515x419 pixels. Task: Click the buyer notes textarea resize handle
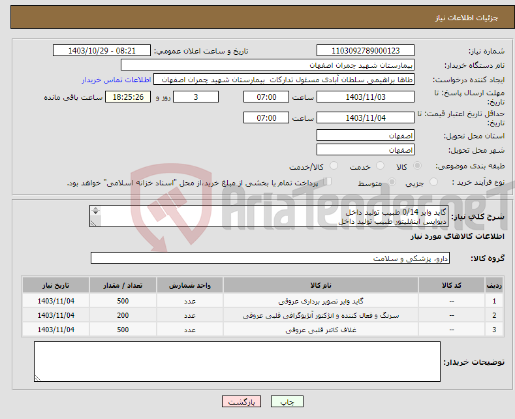point(38,378)
